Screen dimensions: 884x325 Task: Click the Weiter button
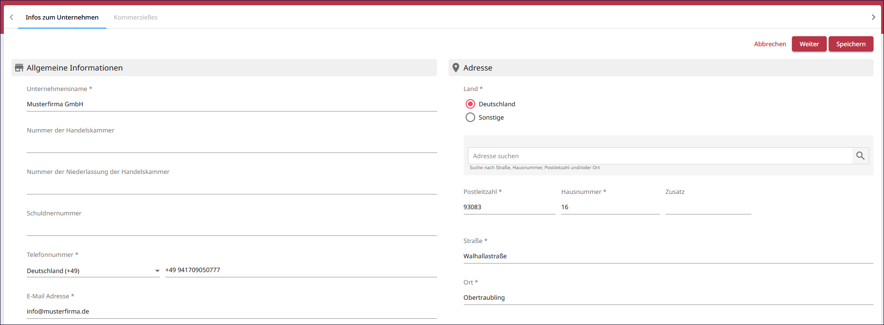pyautogui.click(x=809, y=44)
